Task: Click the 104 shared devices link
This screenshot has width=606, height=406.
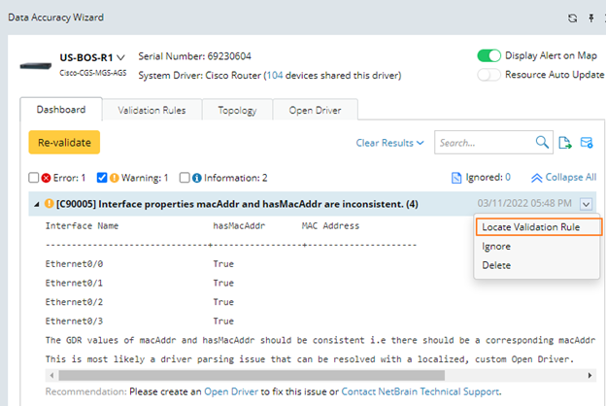Action: 275,76
